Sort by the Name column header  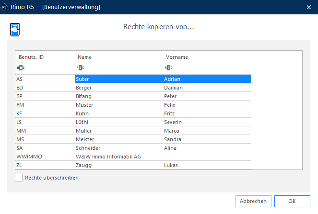point(84,57)
